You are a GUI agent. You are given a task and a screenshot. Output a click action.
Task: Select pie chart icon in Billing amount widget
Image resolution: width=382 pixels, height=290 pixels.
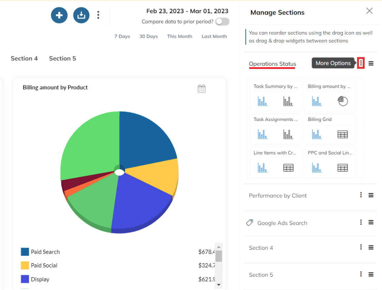(343, 101)
